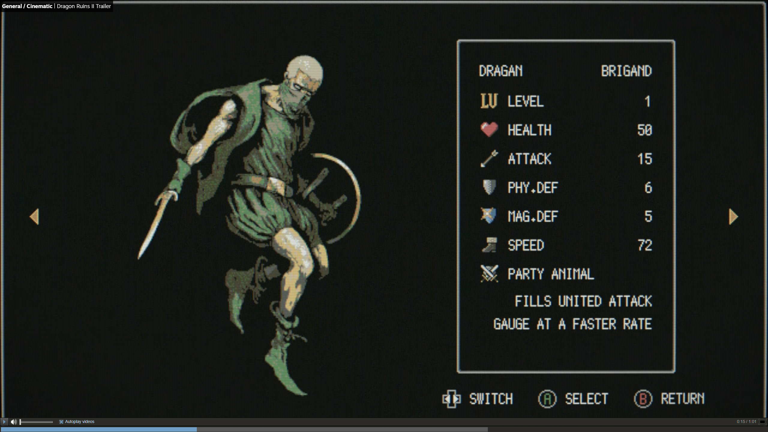Click the General / Cinematic category label
The height and width of the screenshot is (432, 768).
27,6
